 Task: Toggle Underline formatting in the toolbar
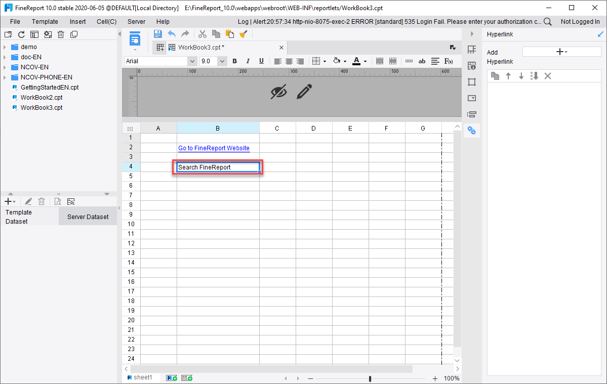[261, 61]
